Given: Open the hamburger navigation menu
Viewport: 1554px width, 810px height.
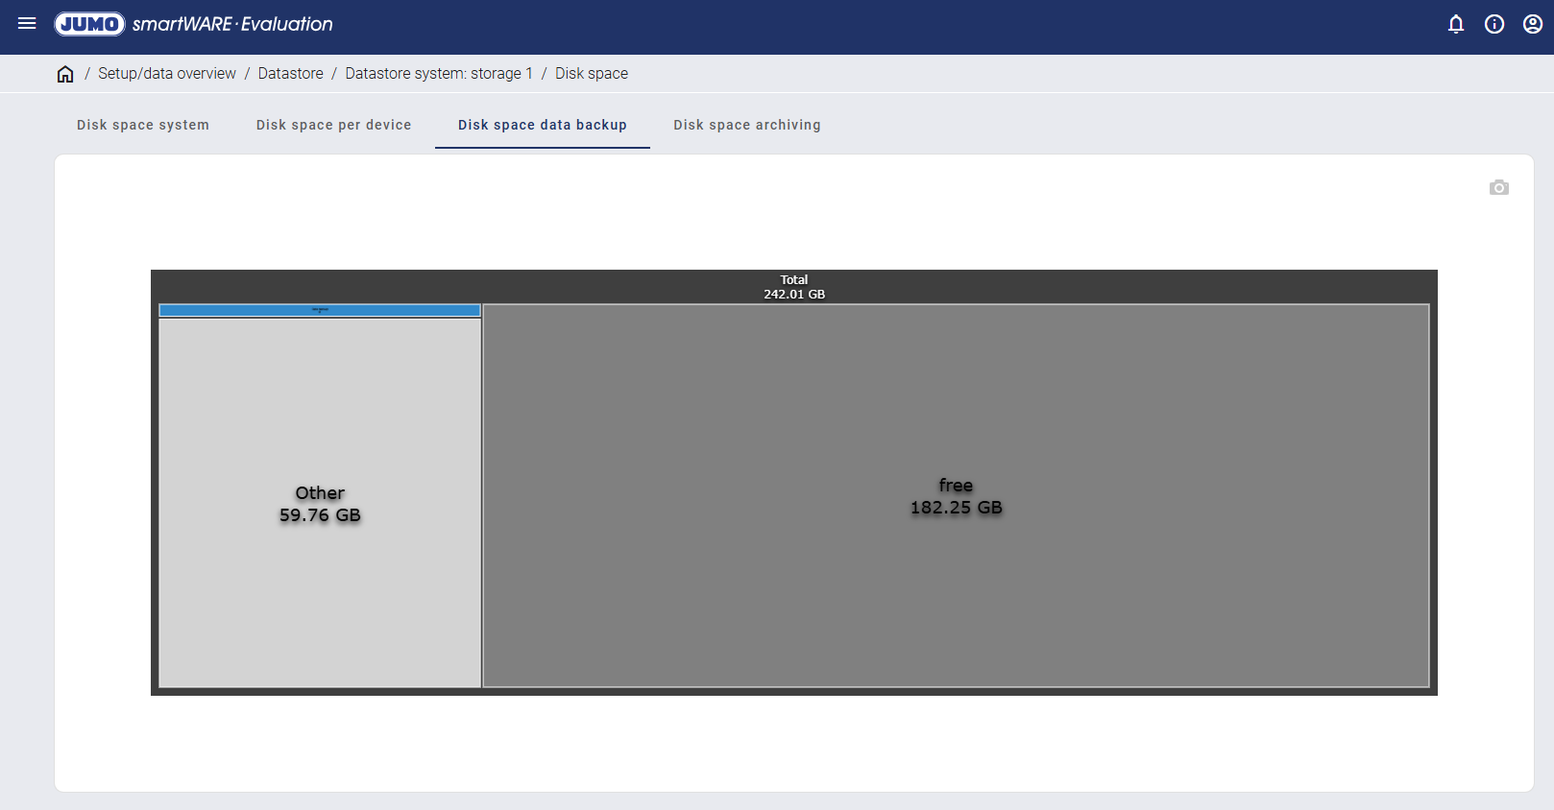Looking at the screenshot, I should 27,24.
